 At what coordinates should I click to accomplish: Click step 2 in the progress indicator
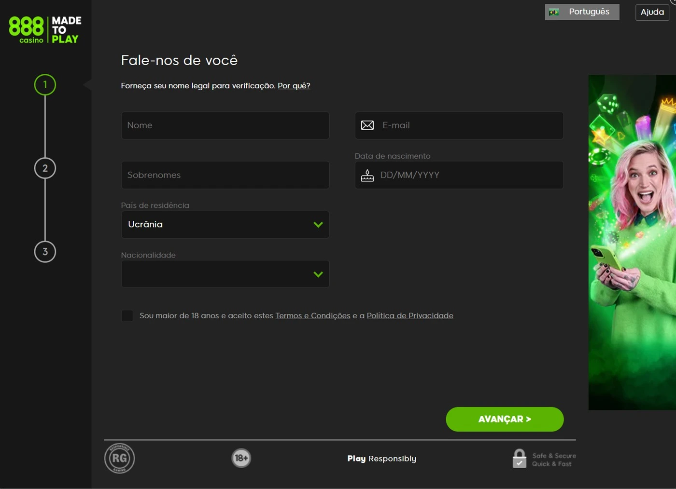coord(45,168)
